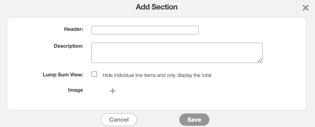The image size is (315, 127).
Task: Click the "Description:" field label
Action: (x=68, y=46)
